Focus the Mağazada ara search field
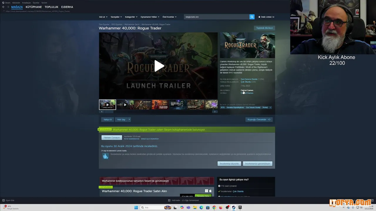The image size is (376, 211). (x=217, y=17)
